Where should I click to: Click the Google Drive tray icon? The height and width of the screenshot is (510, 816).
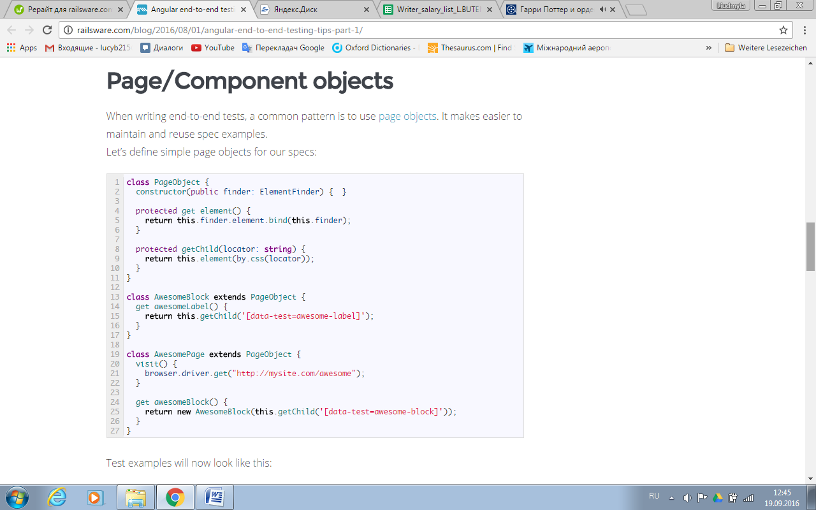718,497
